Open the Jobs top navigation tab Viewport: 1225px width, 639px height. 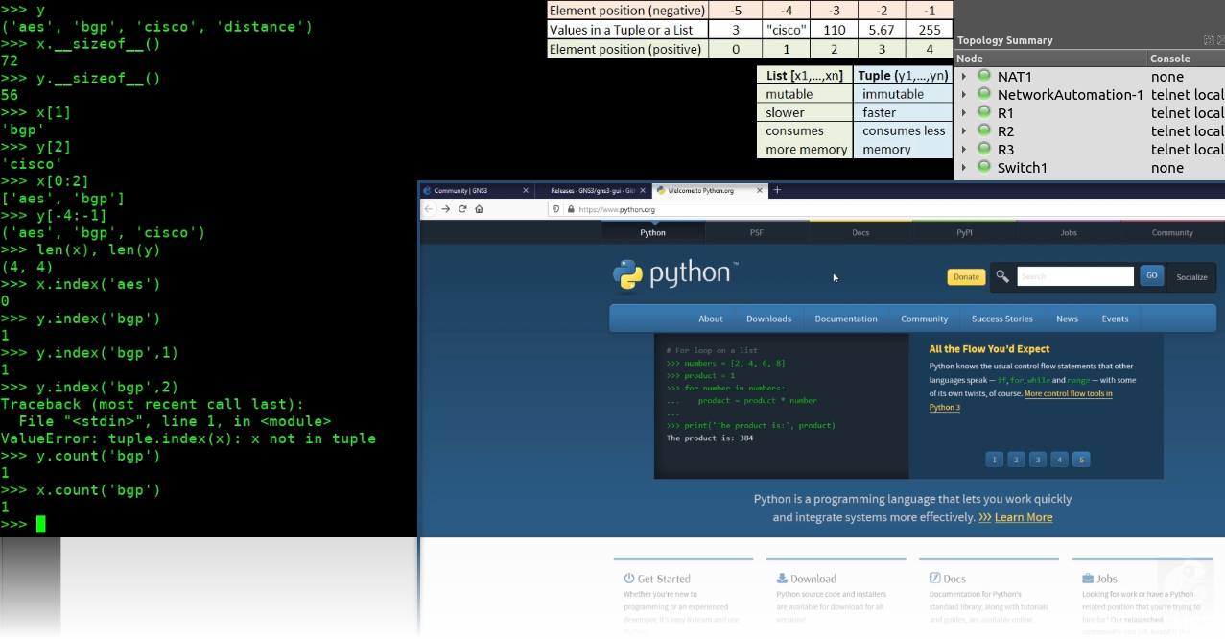pos(1069,232)
